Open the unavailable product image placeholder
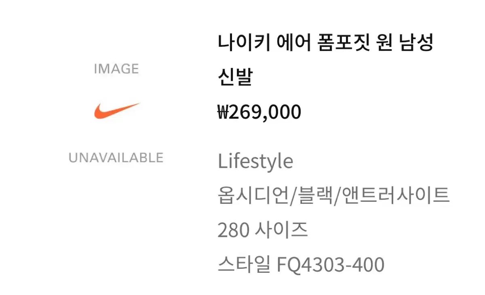This screenshot has height=295, width=485. tap(116, 113)
